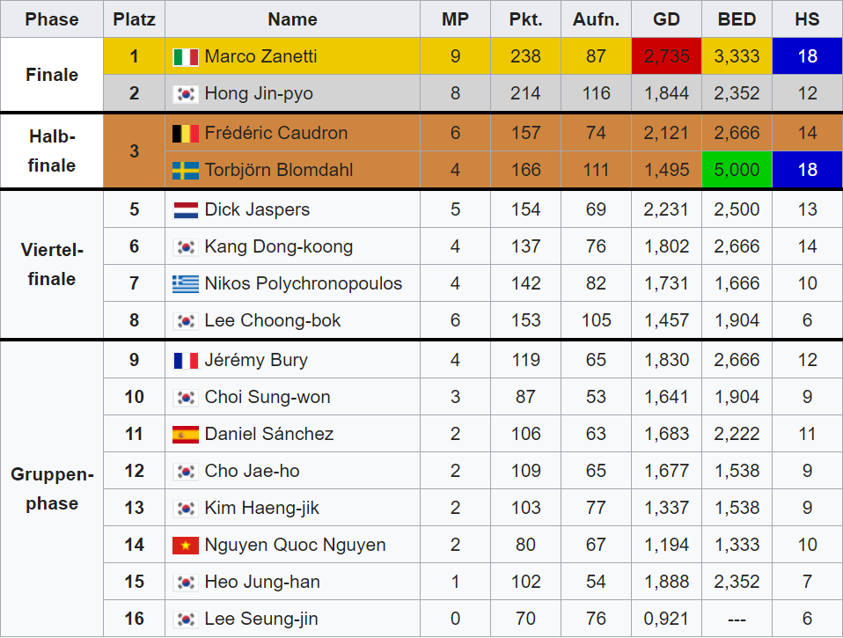Image resolution: width=843 pixels, height=638 pixels.
Task: Click the Platz column header
Action: [x=134, y=18]
